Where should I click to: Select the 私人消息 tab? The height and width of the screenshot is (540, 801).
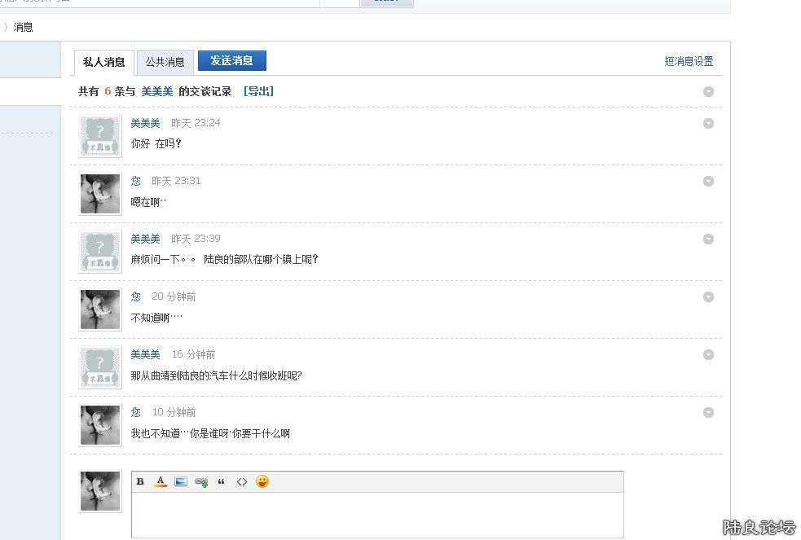tap(104, 62)
